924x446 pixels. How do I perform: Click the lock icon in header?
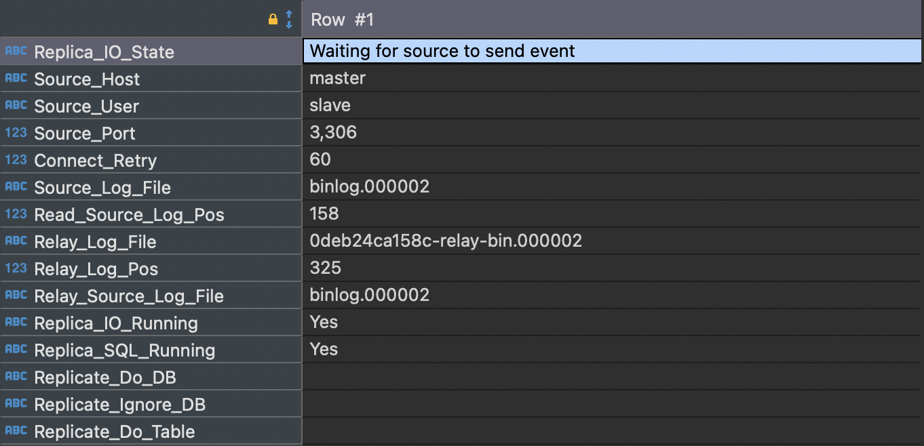point(273,20)
